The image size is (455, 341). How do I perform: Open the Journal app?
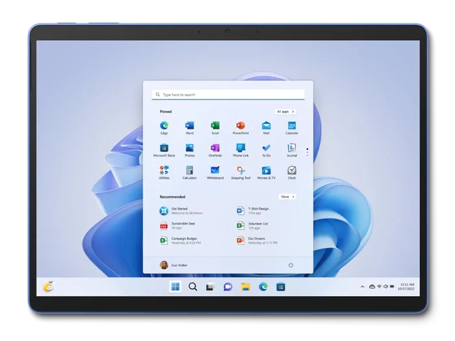(x=292, y=150)
